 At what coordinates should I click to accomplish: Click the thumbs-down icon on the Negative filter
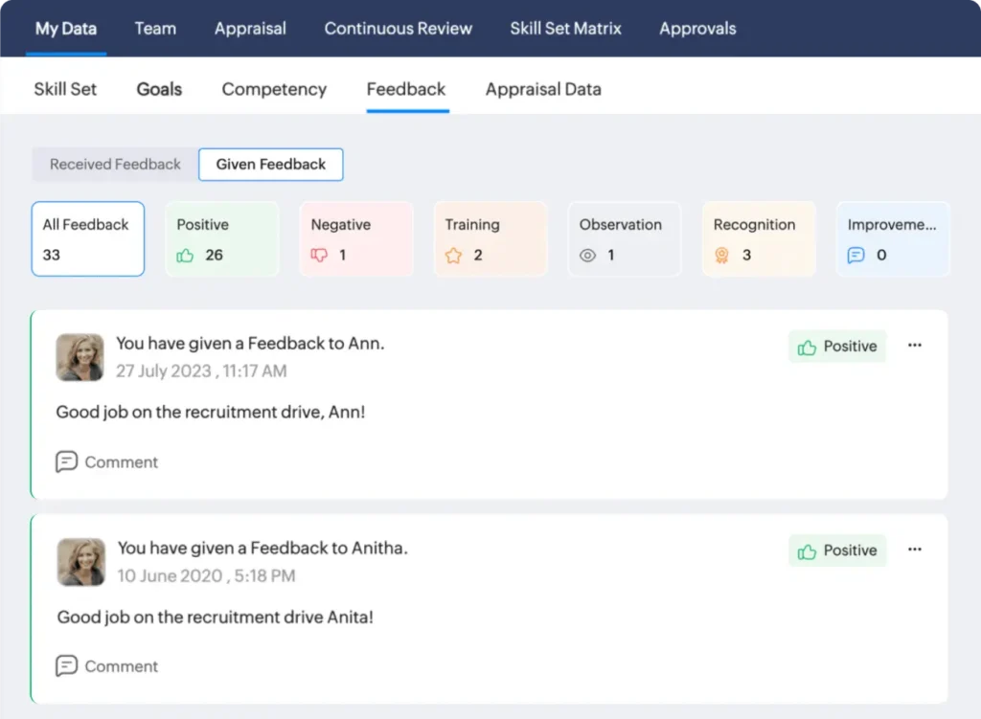pos(319,256)
